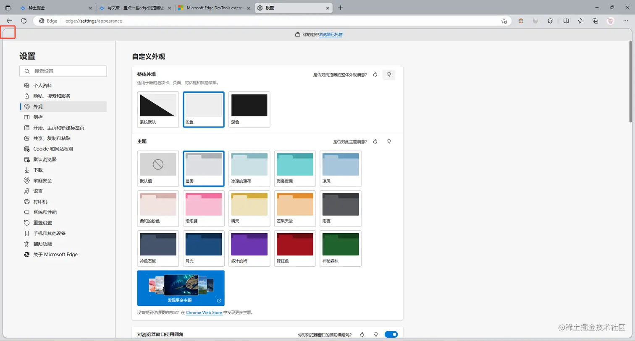Image resolution: width=635 pixels, height=341 pixels.
Task: Toggle rounded corners for browser windows switch
Action: 391,334
